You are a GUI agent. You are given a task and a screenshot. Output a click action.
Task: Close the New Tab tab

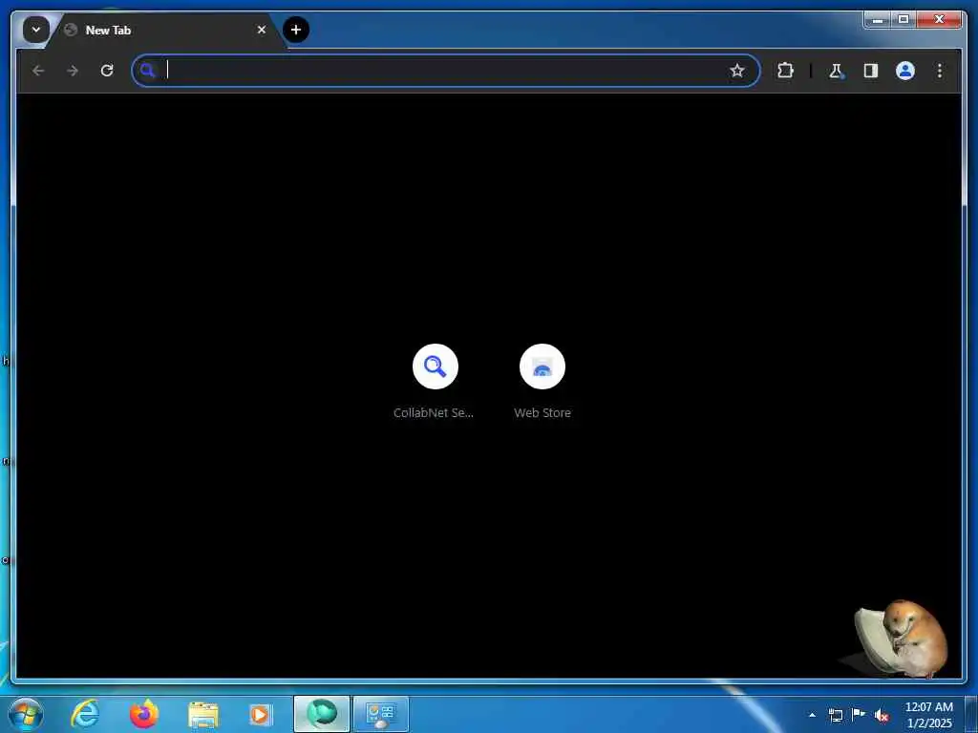(x=262, y=30)
